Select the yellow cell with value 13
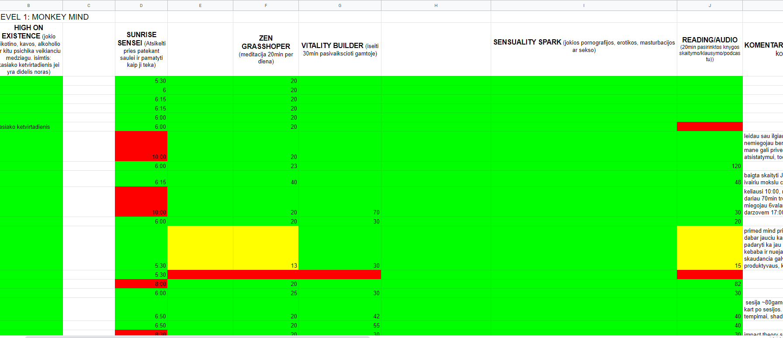Screen dimensions: 783x338 point(266,248)
